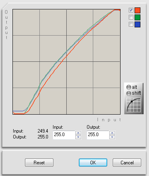The image size is (149, 176).
Task: Click the curve preview thumbnail icon
Action: 134,105
